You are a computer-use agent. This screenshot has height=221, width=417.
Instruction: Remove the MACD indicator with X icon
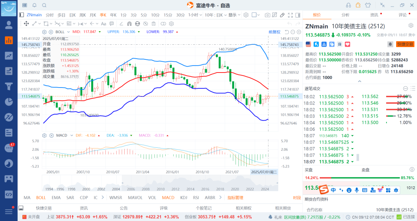51,135
